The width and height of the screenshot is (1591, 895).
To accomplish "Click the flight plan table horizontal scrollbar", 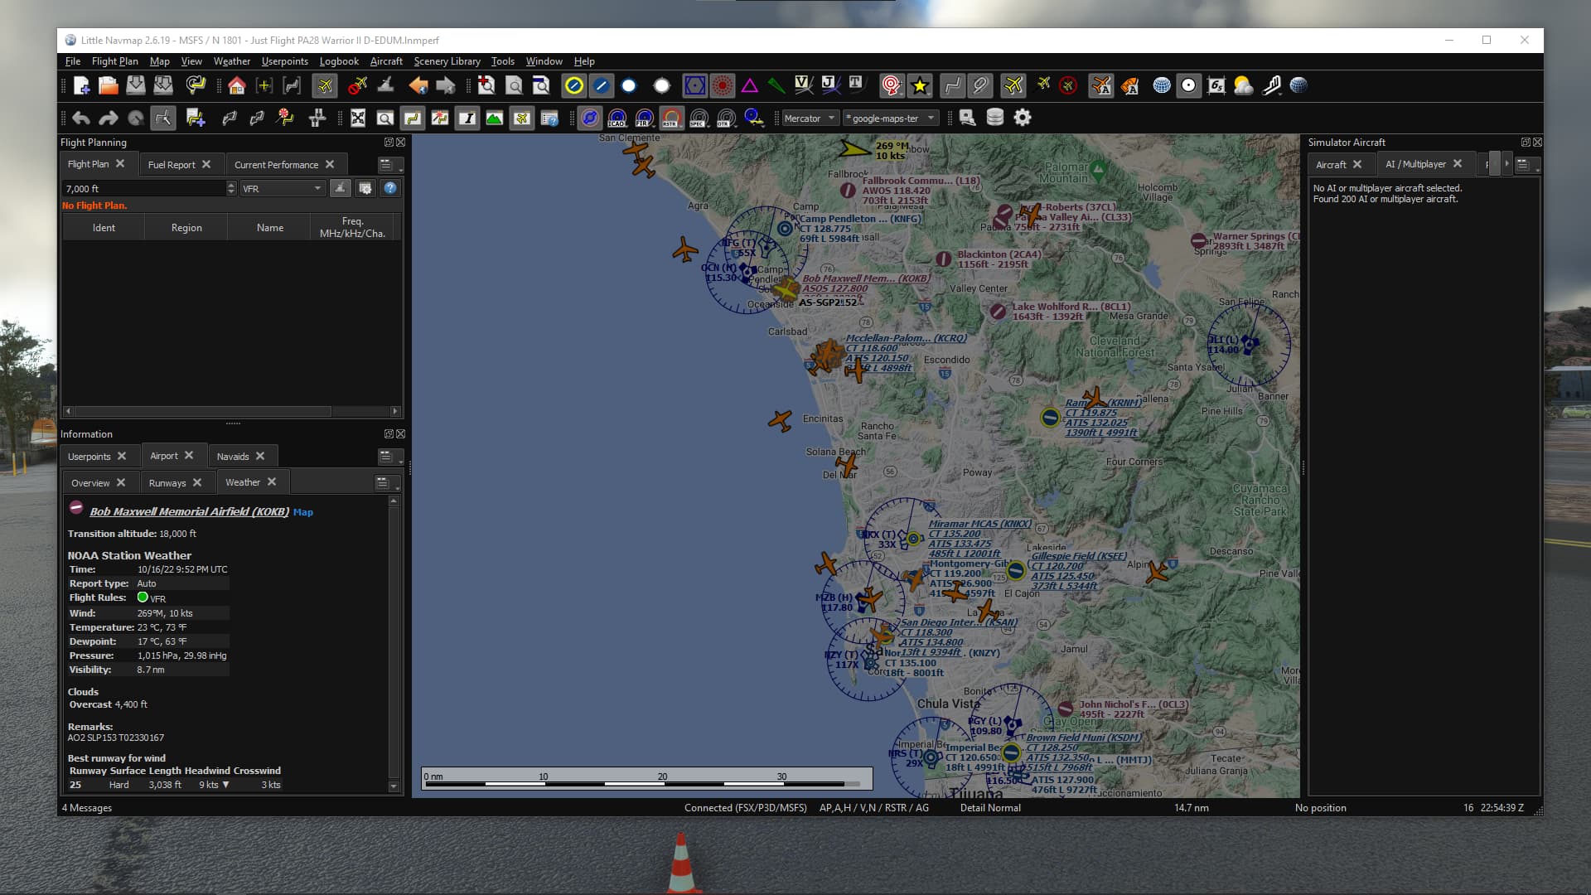I will point(203,411).
